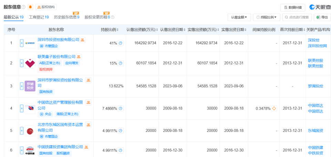Sort by 实缴出资额(万元) column header
Screen dimensions: 331x157
(x=203, y=30)
